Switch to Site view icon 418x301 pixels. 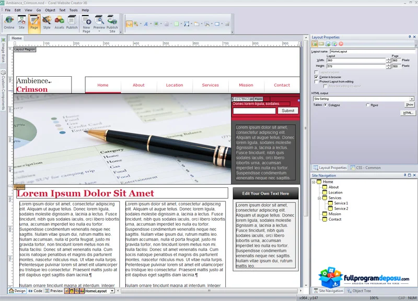click(x=21, y=22)
